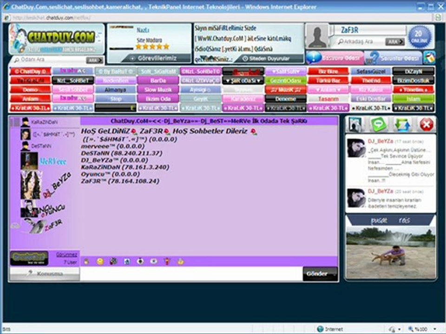The height and width of the screenshot is (334, 446).
Task: Click the 20 Online blue badge
Action: pos(420,37)
